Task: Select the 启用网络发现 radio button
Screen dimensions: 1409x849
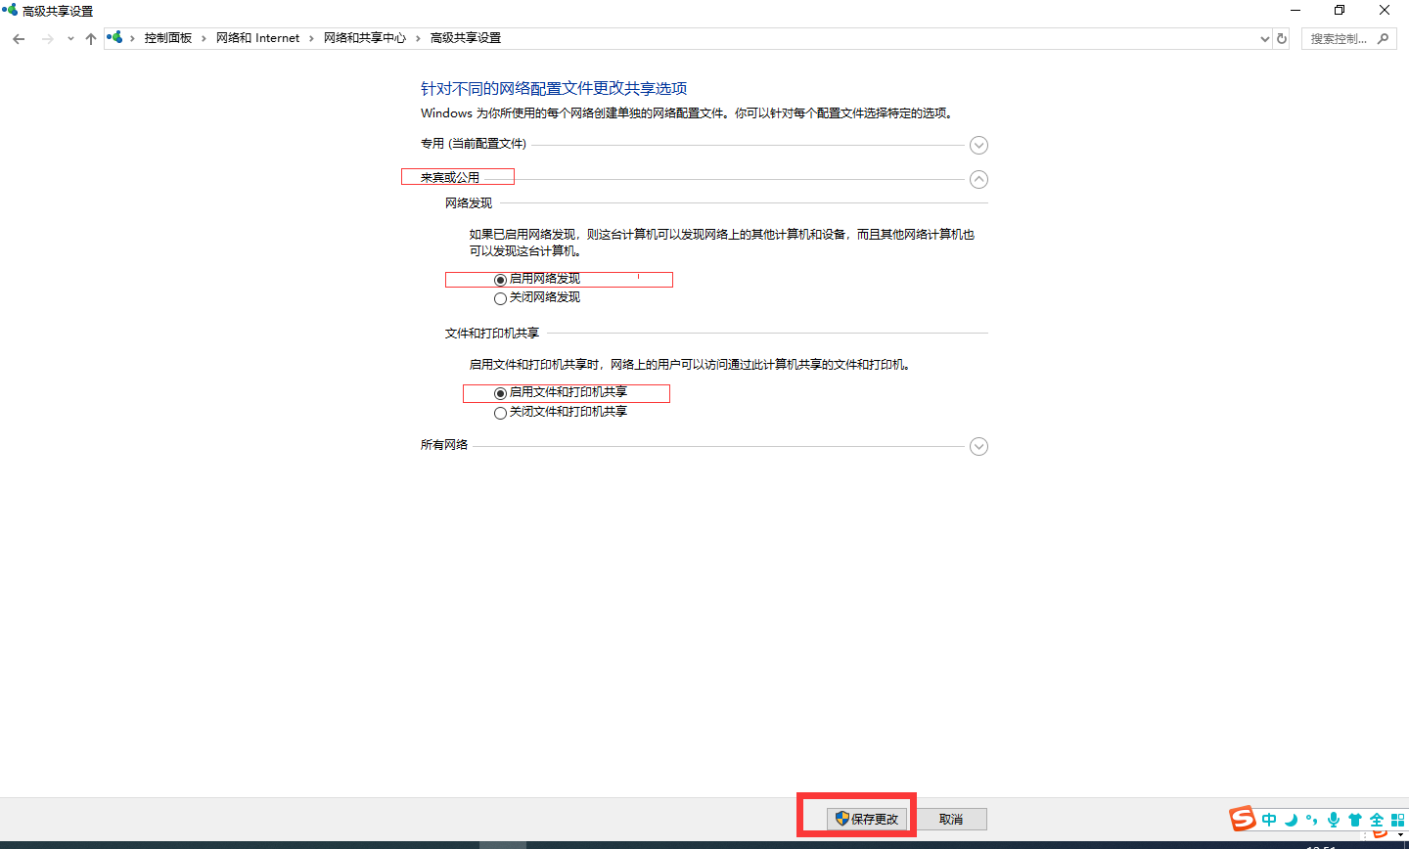Action: pyautogui.click(x=500, y=280)
